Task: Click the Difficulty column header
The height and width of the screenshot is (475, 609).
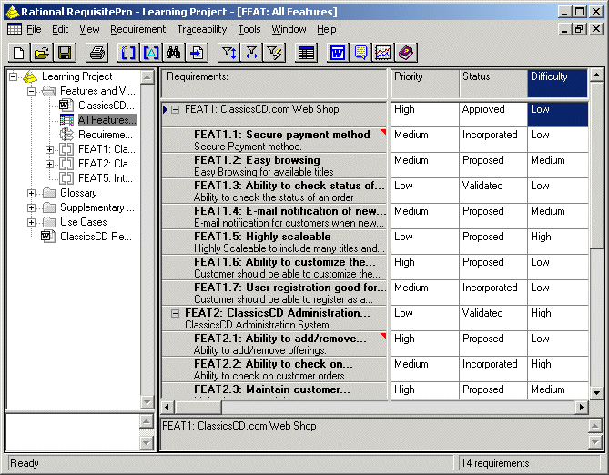Action: point(557,84)
